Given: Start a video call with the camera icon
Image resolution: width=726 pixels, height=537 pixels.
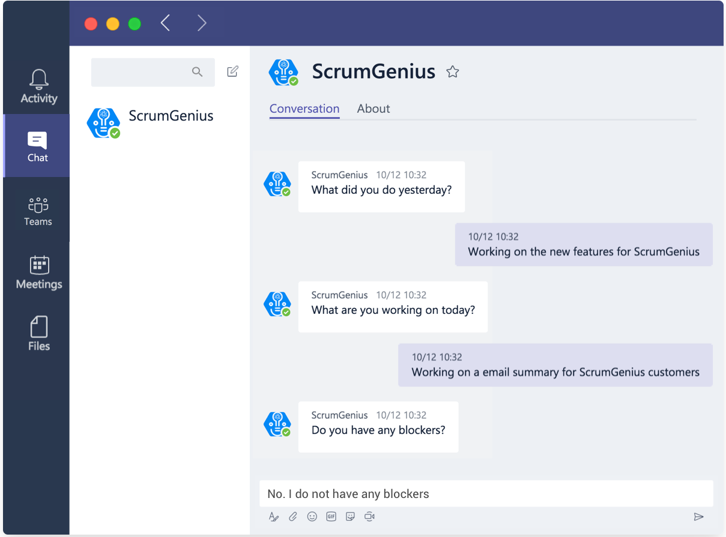Looking at the screenshot, I should pyautogui.click(x=369, y=517).
